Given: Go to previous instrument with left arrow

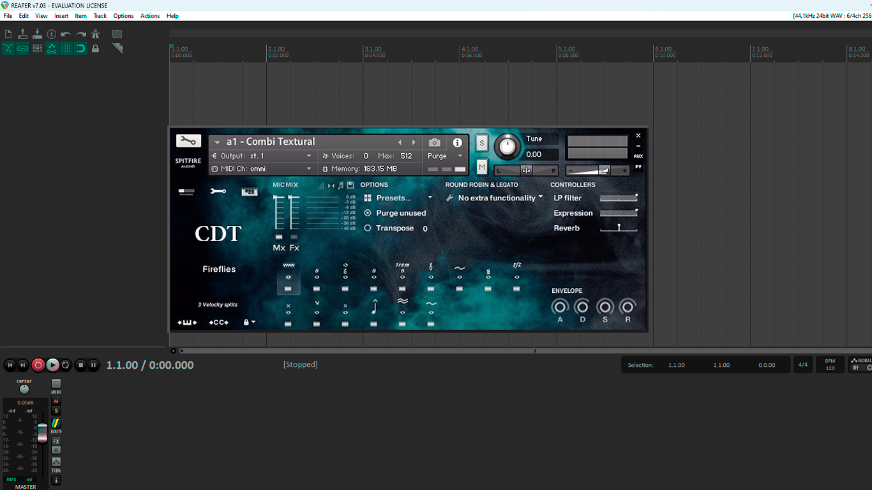Looking at the screenshot, I should click(x=400, y=142).
